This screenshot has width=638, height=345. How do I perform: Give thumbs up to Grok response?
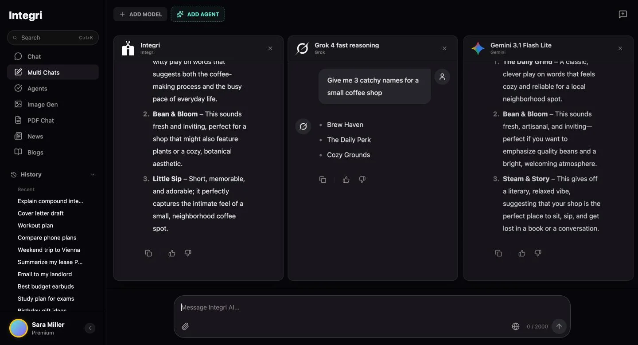coord(346,180)
